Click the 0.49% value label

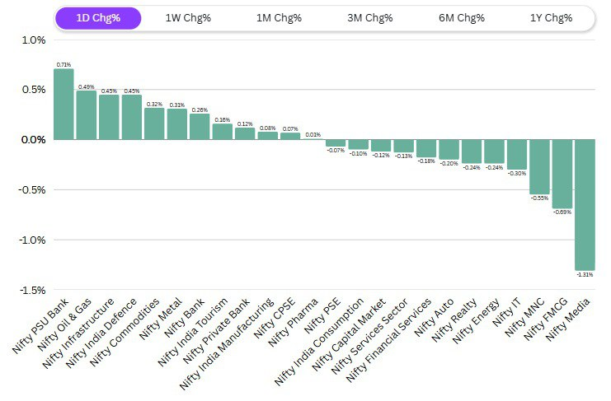click(x=86, y=86)
